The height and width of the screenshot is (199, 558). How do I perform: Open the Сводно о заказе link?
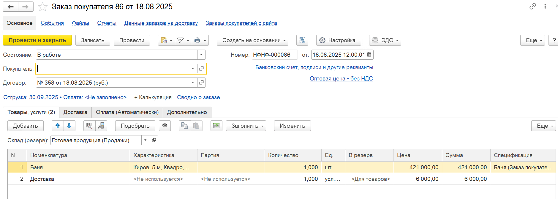198,97
